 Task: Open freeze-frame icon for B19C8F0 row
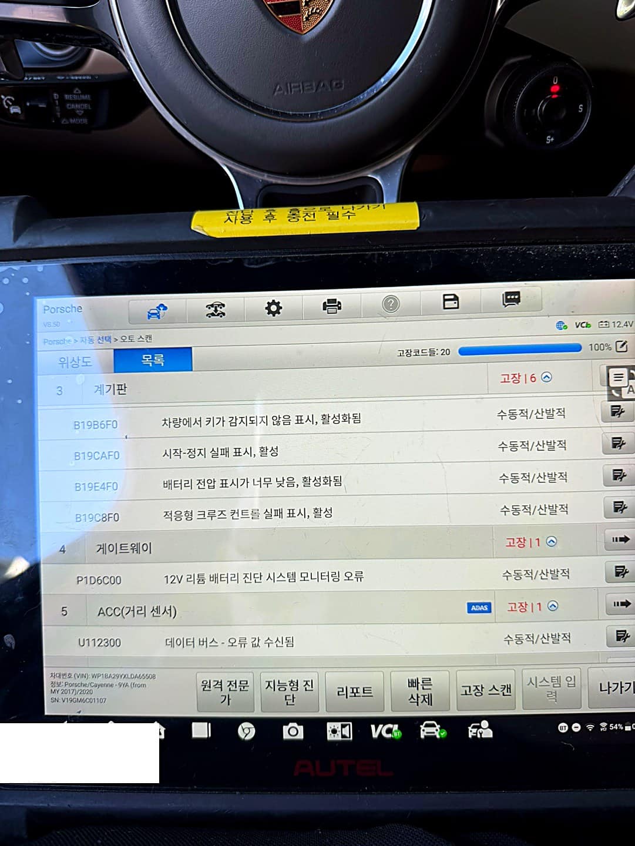coord(620,507)
